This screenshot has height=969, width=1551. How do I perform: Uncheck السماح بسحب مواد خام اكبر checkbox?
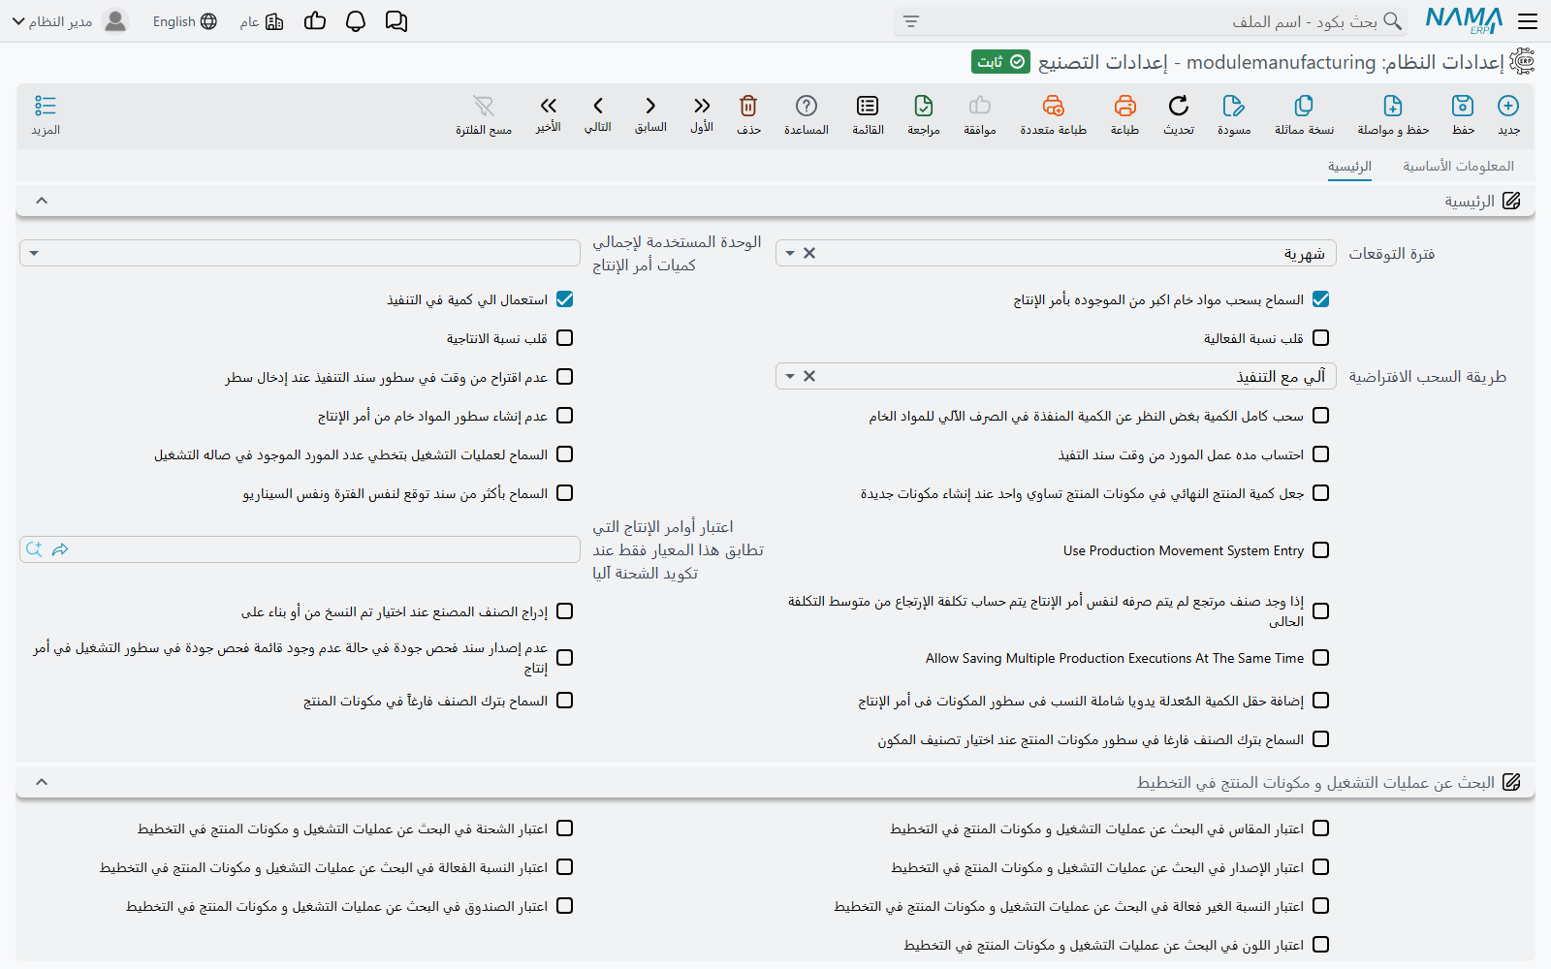click(x=1320, y=299)
